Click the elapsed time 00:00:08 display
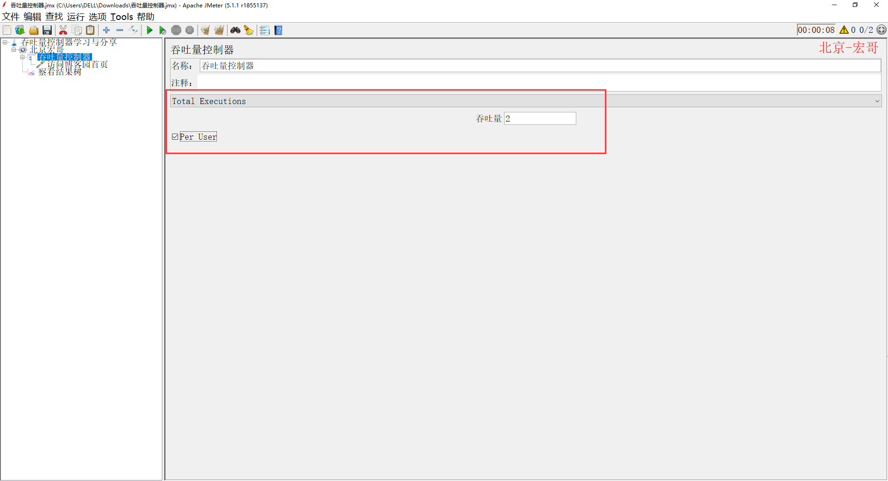 pos(816,30)
